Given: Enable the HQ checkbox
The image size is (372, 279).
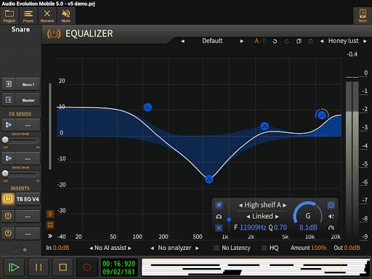Looking at the screenshot, I should click(x=264, y=248).
